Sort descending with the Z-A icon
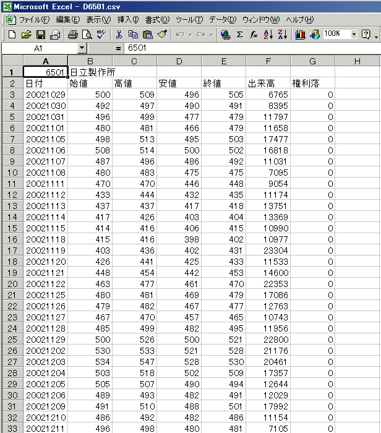381x433 pixels. click(283, 35)
